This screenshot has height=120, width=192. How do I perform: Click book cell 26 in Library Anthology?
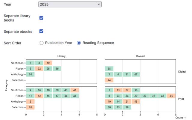point(30,74)
